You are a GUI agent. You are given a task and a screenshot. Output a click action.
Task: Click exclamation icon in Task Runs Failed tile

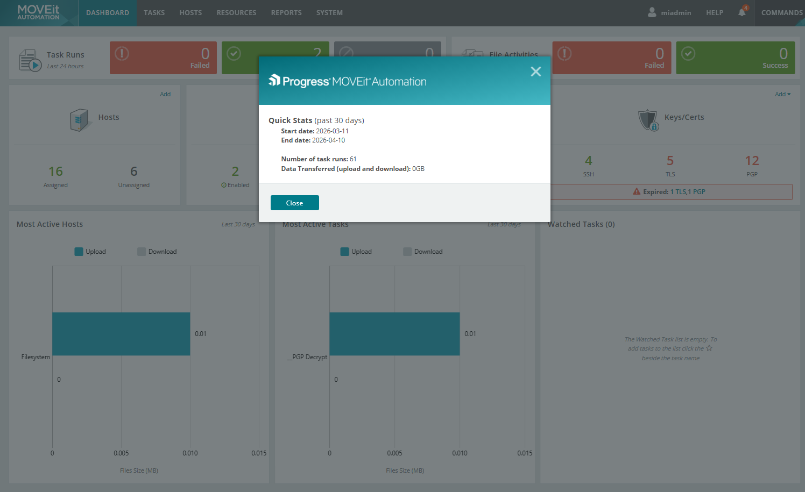coord(122,53)
